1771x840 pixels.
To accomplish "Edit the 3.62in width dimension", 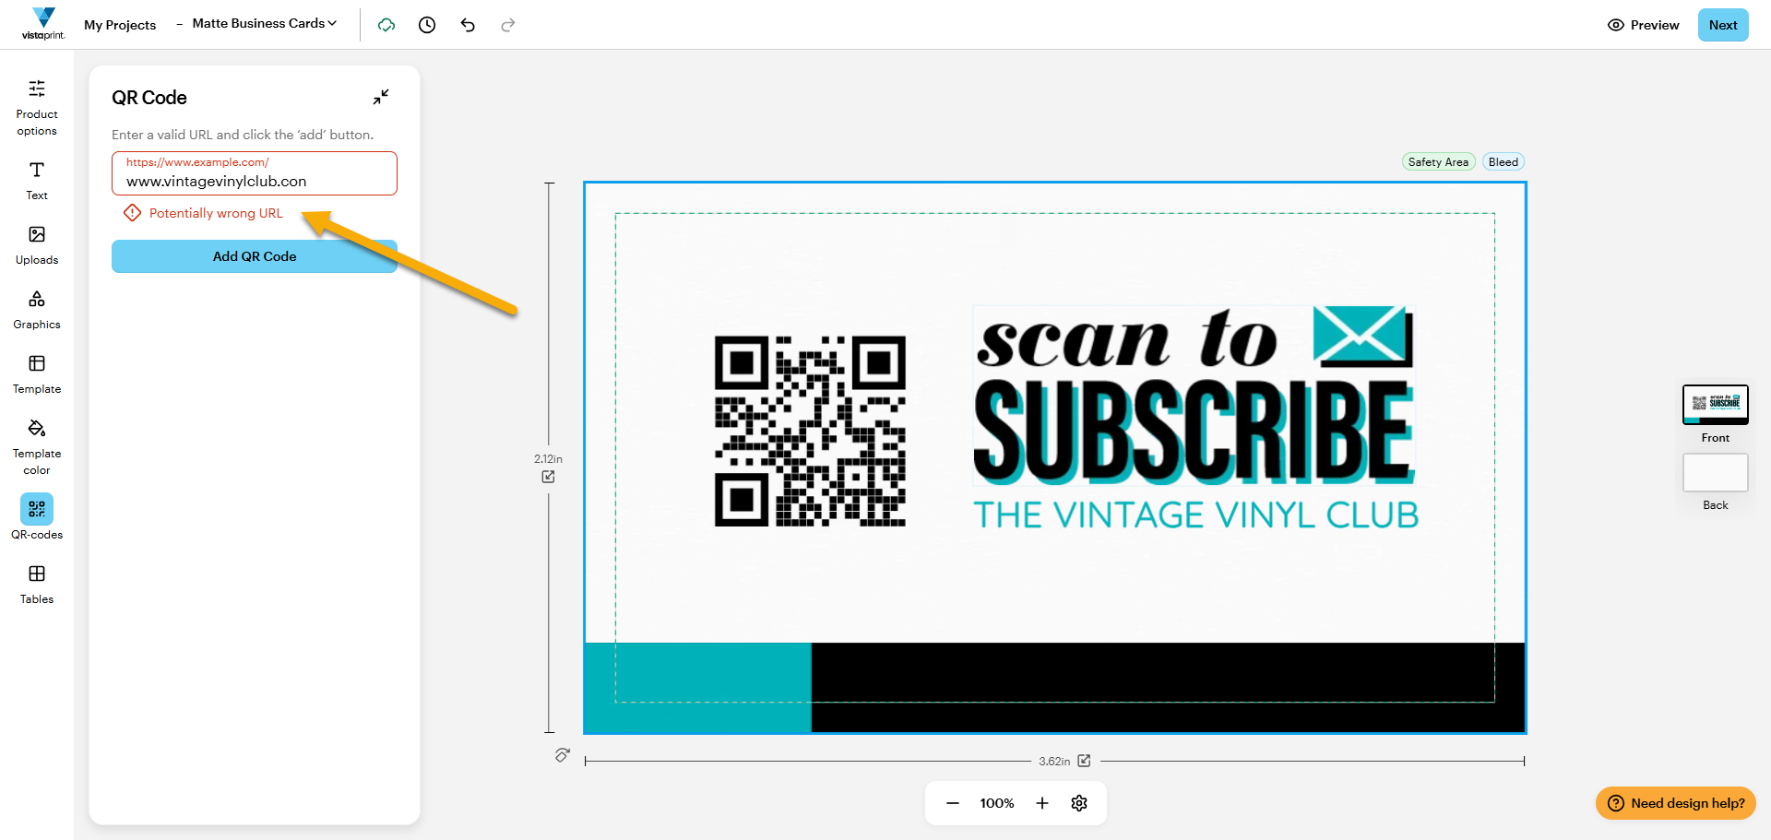I will 1085,761.
